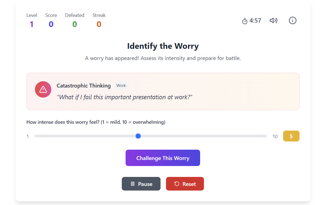Click the Catastrophic Thinking worry card
Screen dimensions: 332x205
[163, 92]
